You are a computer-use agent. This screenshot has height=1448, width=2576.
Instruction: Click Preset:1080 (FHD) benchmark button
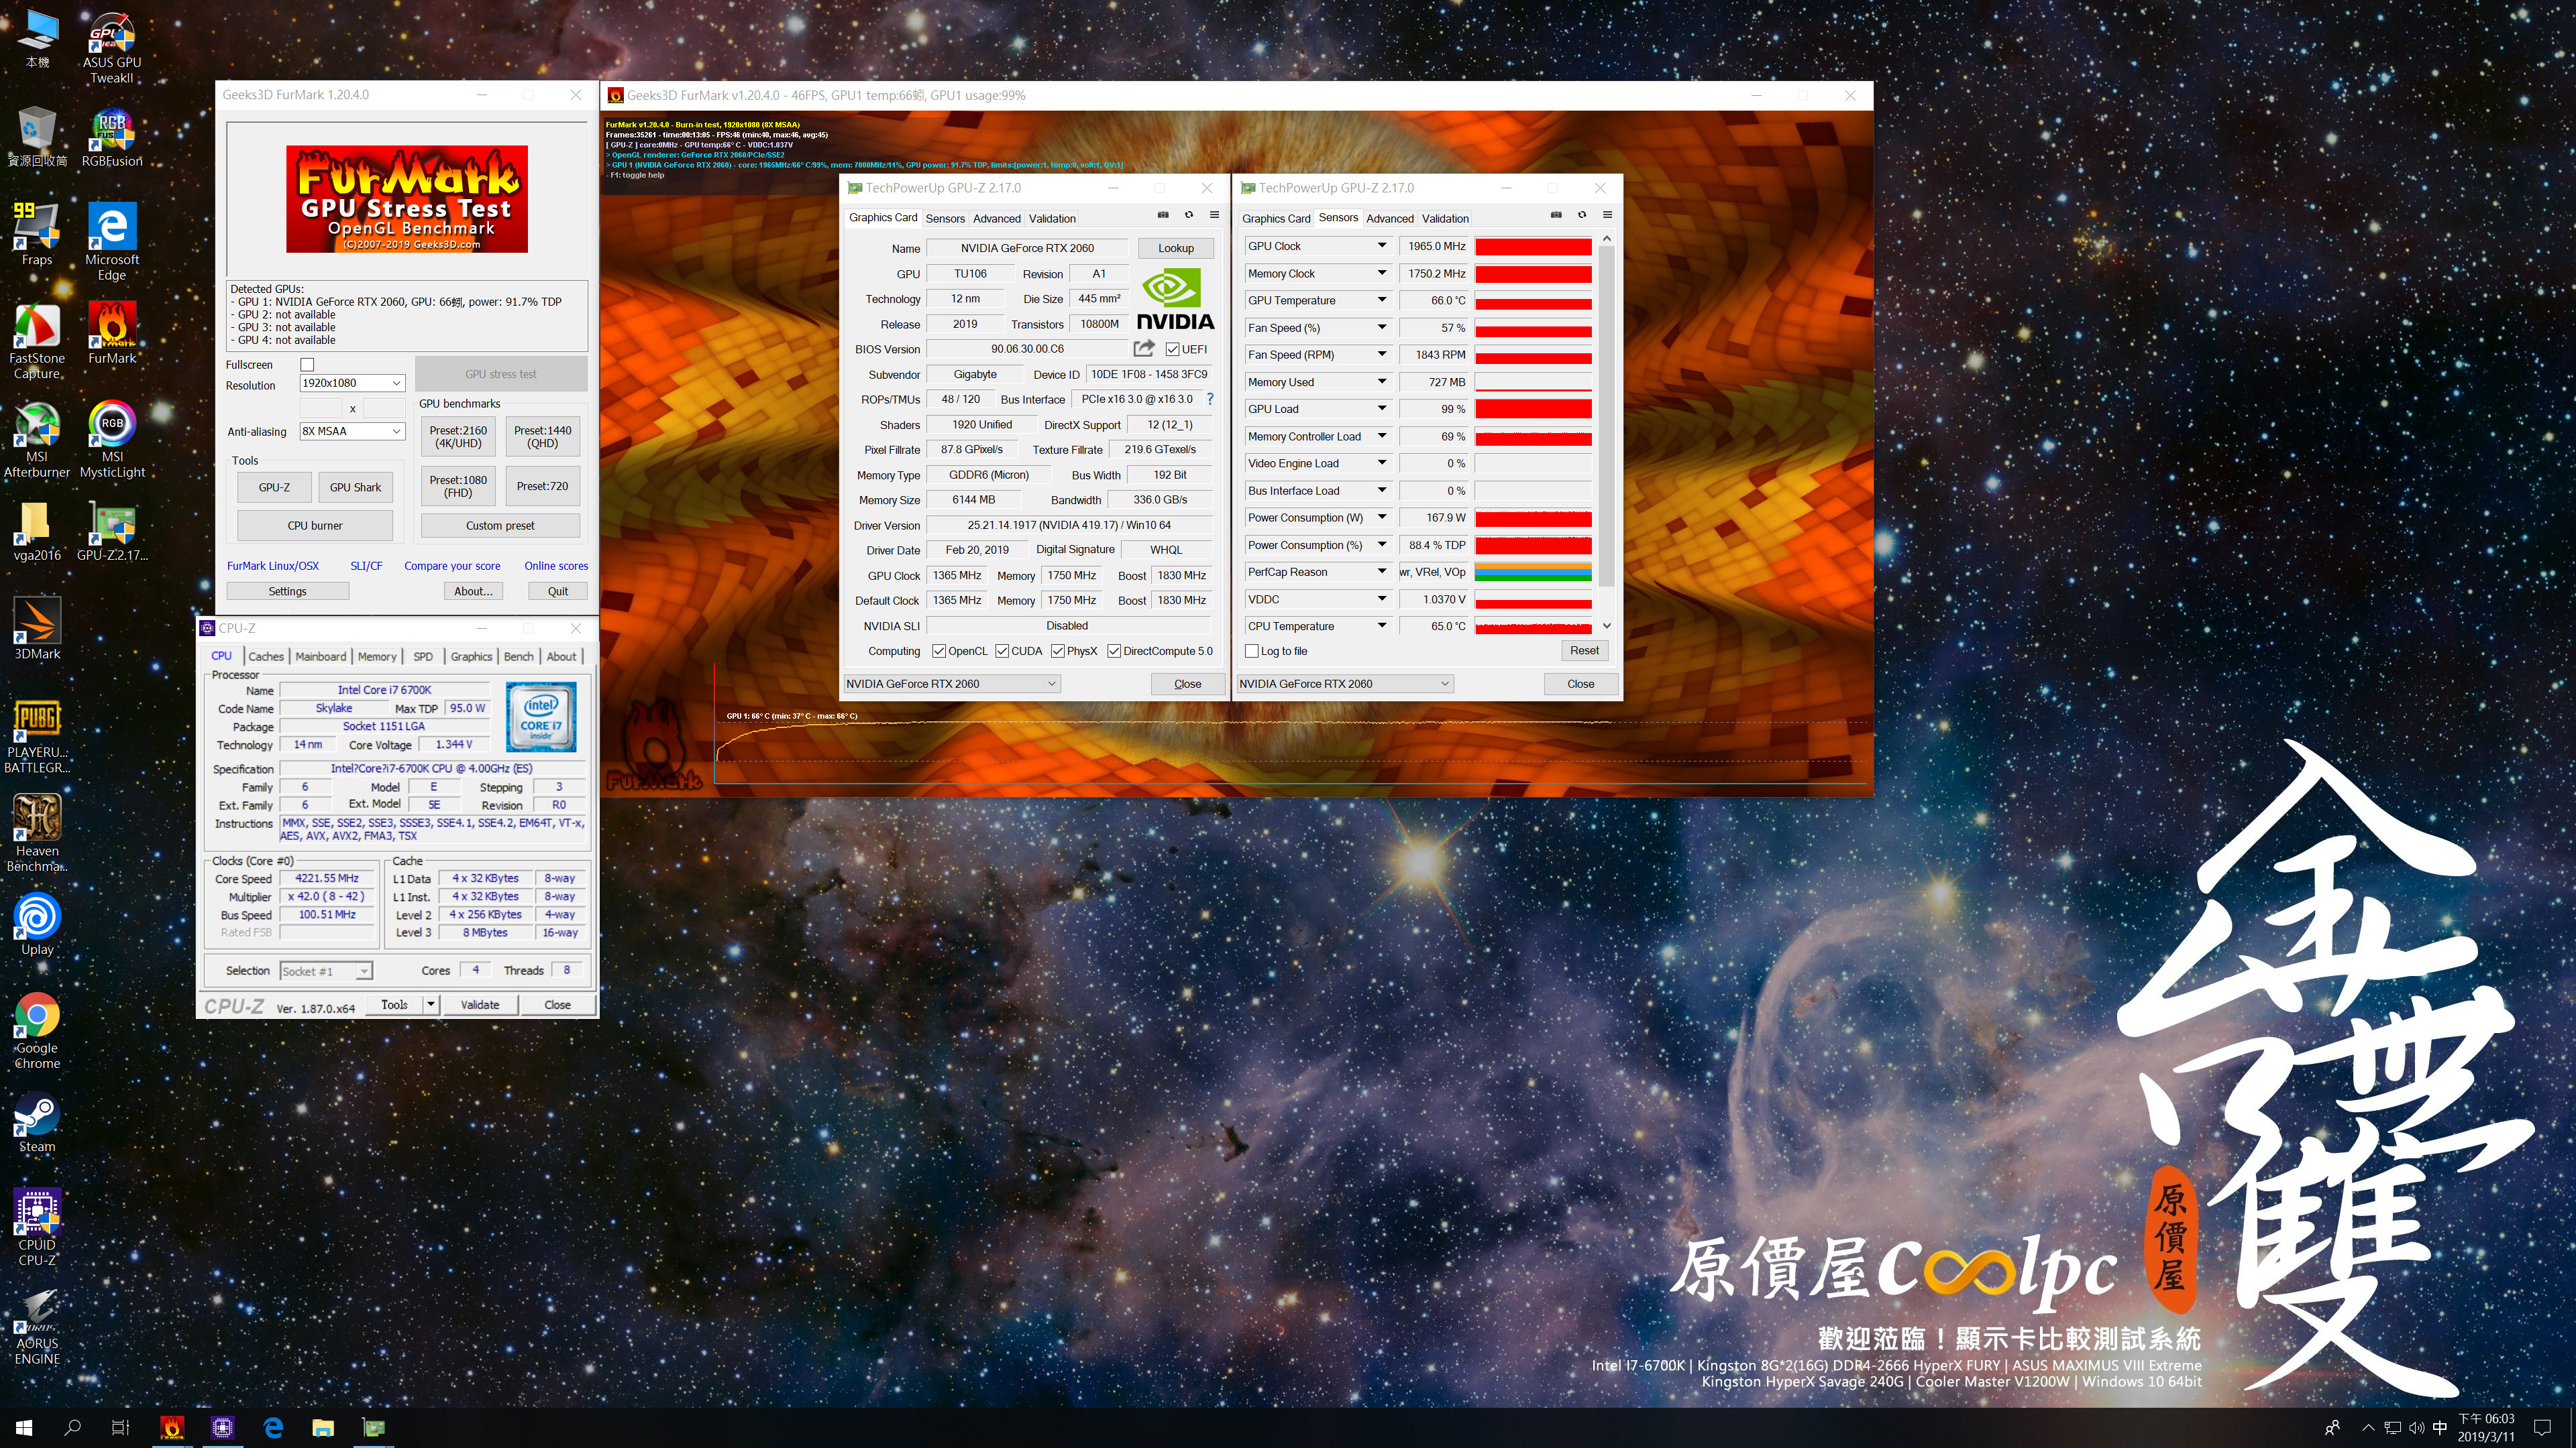[458, 485]
